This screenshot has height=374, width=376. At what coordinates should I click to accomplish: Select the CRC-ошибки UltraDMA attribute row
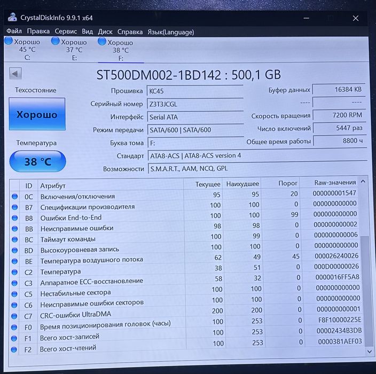click(x=186, y=313)
